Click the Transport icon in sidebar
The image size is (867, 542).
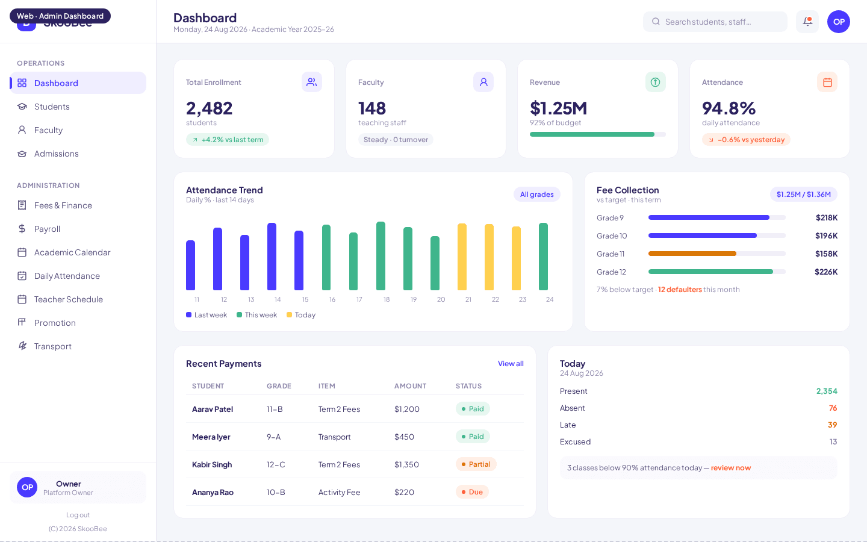point(22,346)
